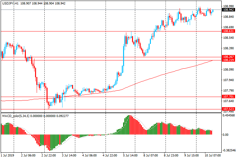Image resolution: width=236 pixels, height=159 pixels.
Task: Click the 4 Jul 06:00 time label
Action: click(89, 155)
